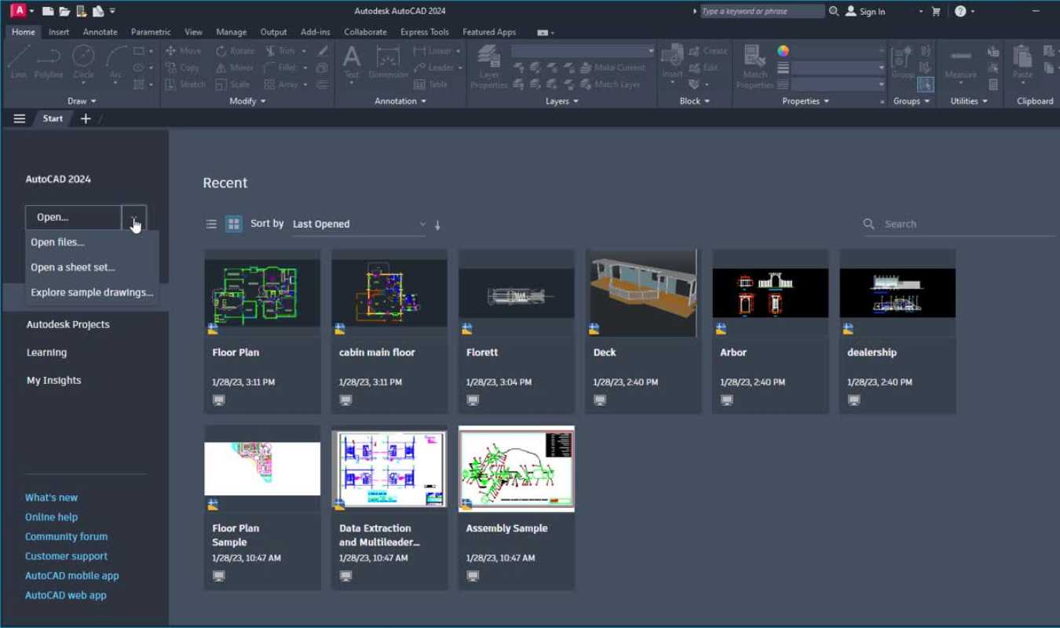Image resolution: width=1060 pixels, height=628 pixels.
Task: Open the Deck drawing thumbnail
Action: pos(642,293)
